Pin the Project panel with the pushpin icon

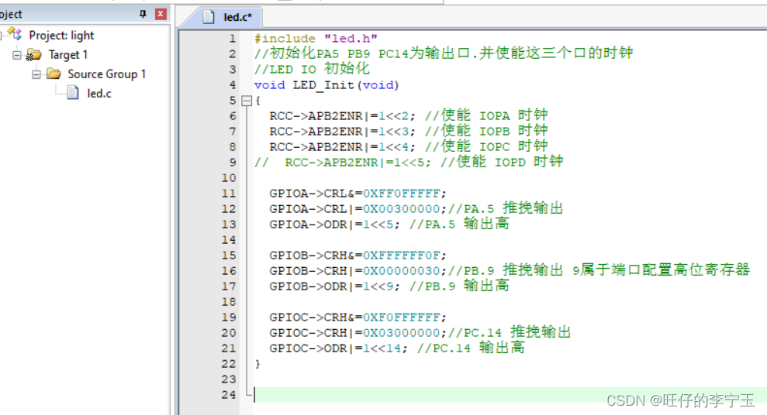(x=143, y=14)
